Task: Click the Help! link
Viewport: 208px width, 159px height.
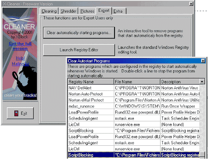Action: 20,58
